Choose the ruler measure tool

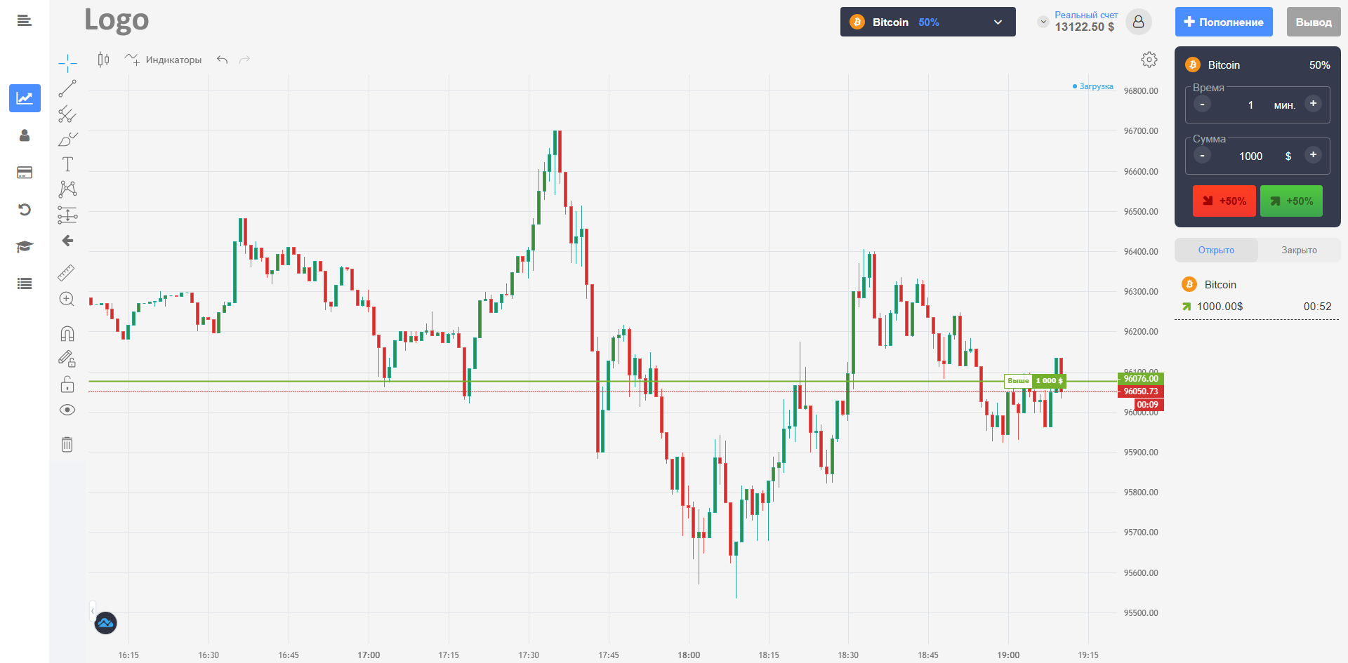tap(67, 272)
